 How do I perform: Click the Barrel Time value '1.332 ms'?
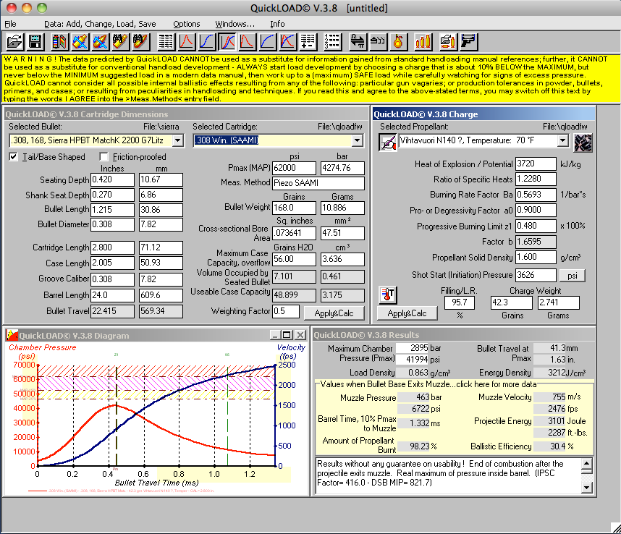pyautogui.click(x=419, y=423)
